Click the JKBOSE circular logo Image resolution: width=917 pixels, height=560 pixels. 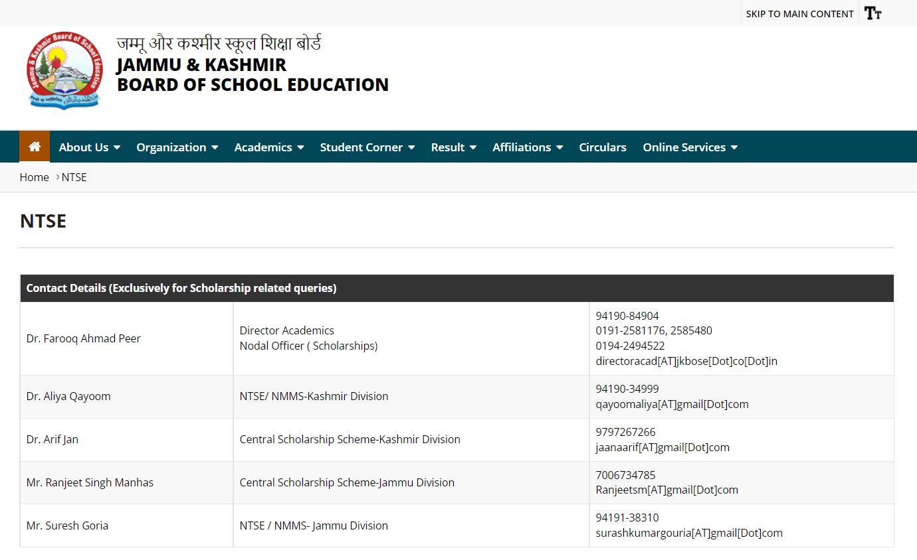coord(65,70)
